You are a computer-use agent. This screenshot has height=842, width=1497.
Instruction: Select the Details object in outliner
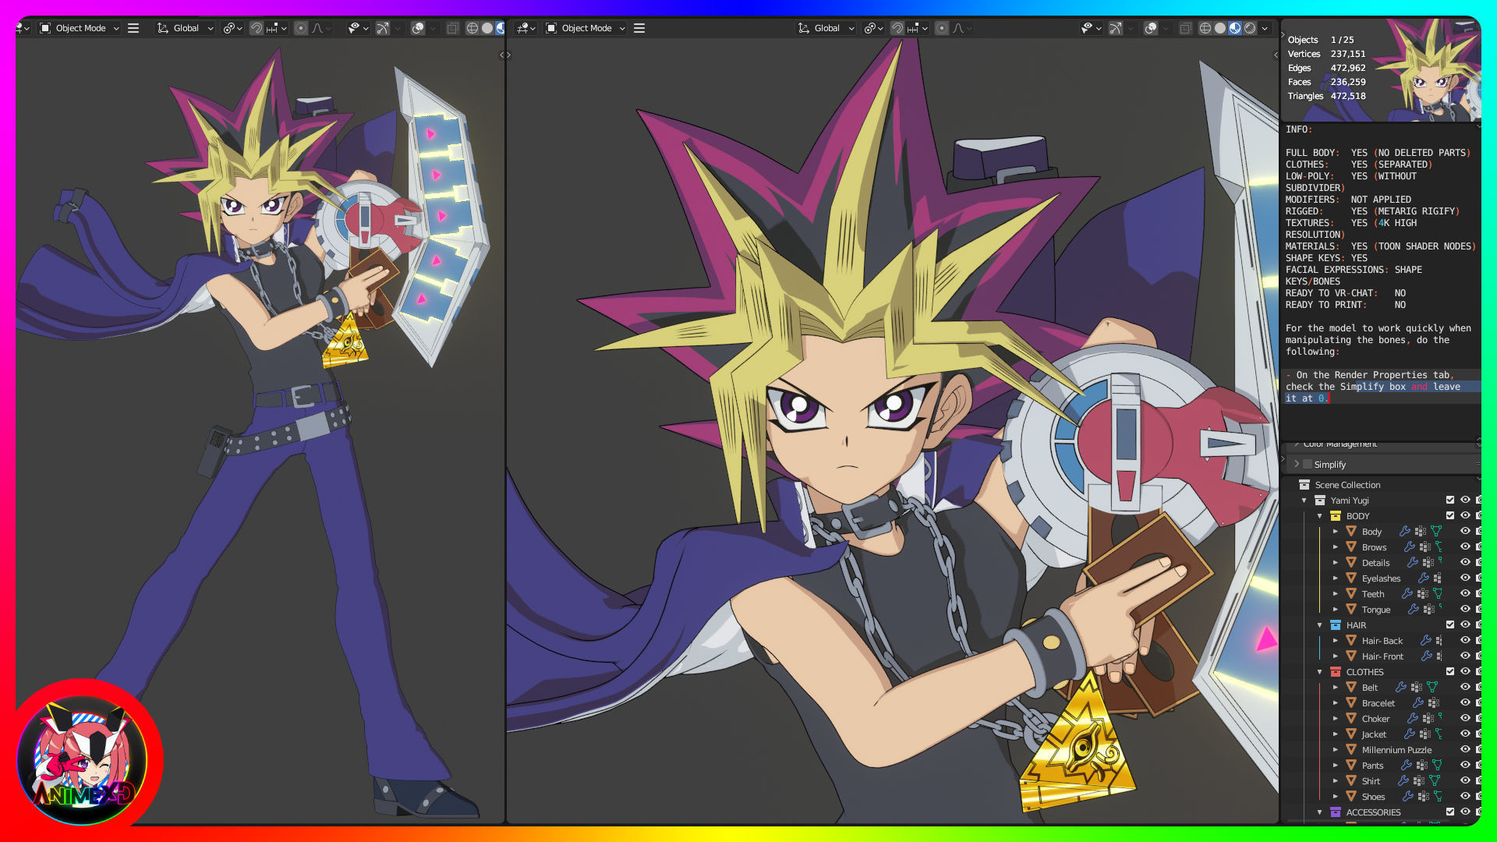click(1375, 562)
